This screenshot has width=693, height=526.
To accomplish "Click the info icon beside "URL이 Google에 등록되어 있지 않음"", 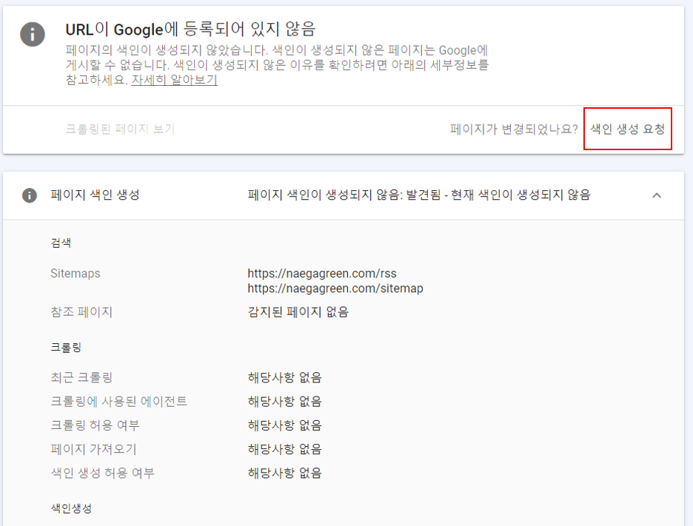I will coord(32,33).
